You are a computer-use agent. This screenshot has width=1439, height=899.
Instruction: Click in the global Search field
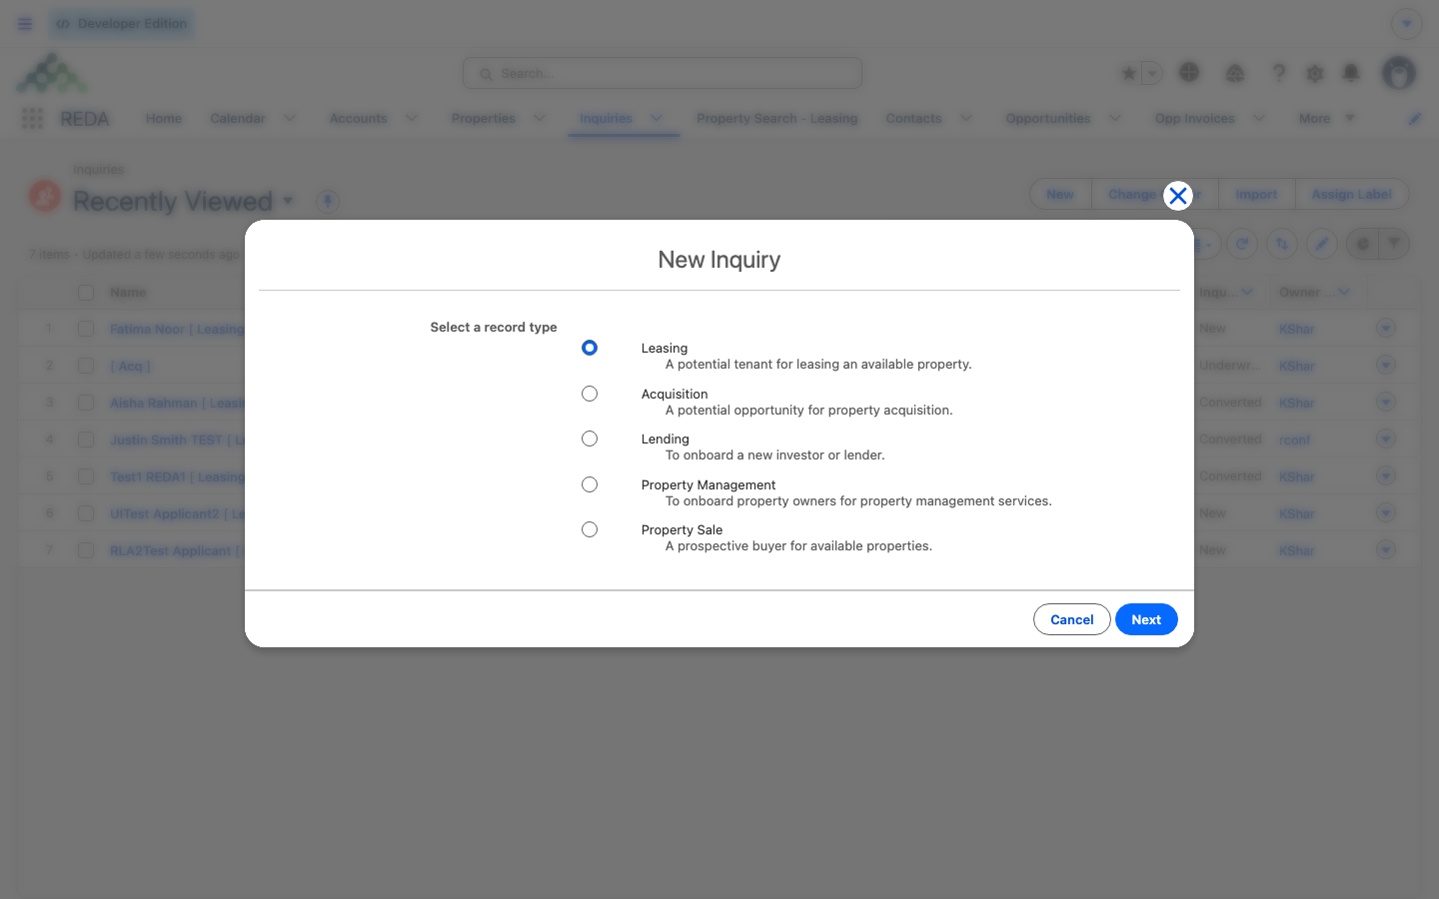[x=663, y=73]
